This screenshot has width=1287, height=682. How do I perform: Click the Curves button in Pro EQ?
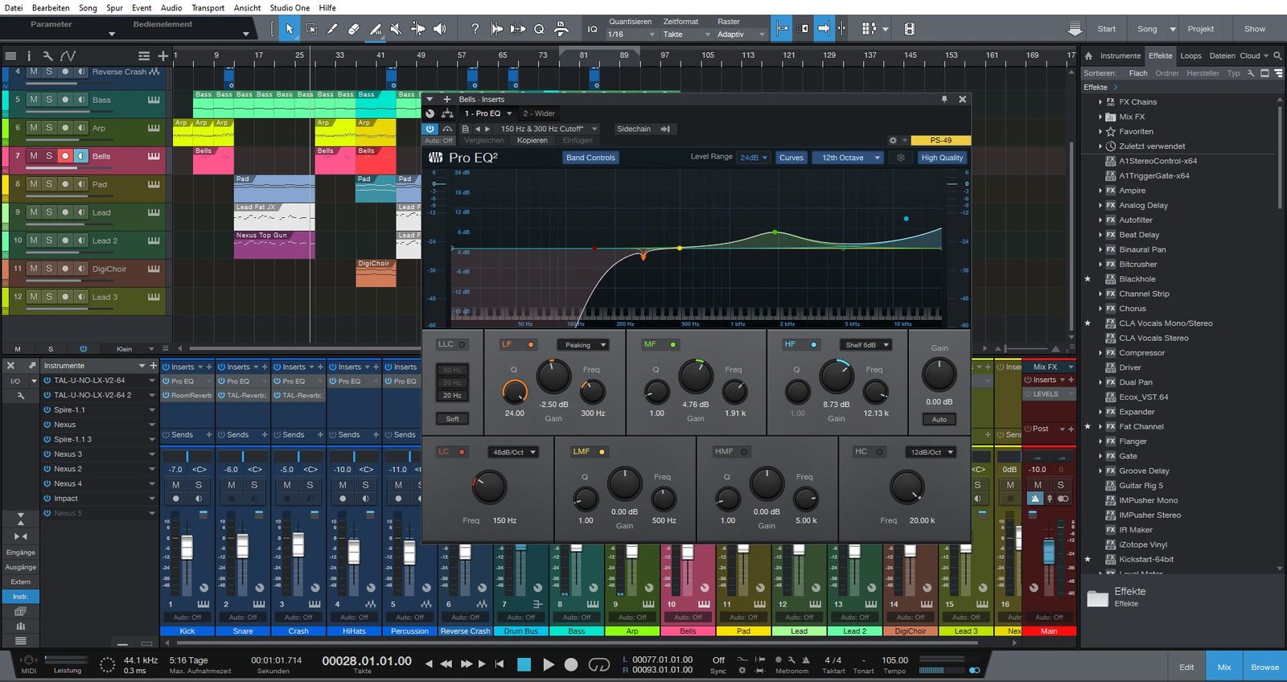792,158
